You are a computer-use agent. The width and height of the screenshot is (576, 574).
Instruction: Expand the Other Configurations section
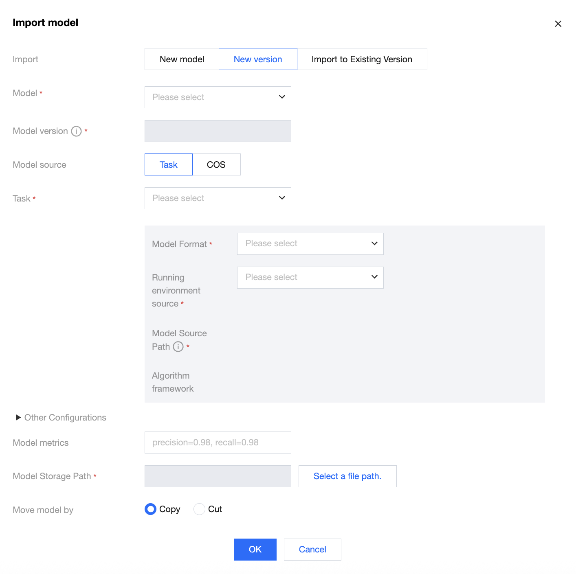19,417
